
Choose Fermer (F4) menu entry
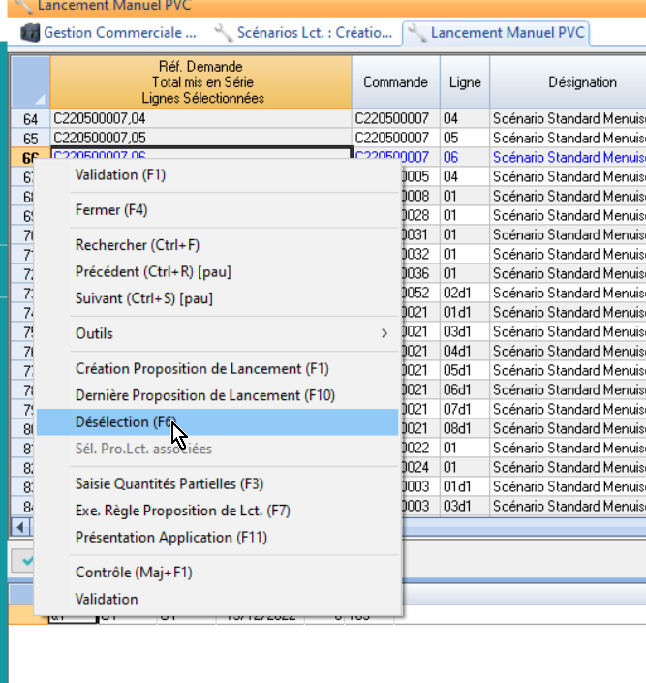point(111,210)
